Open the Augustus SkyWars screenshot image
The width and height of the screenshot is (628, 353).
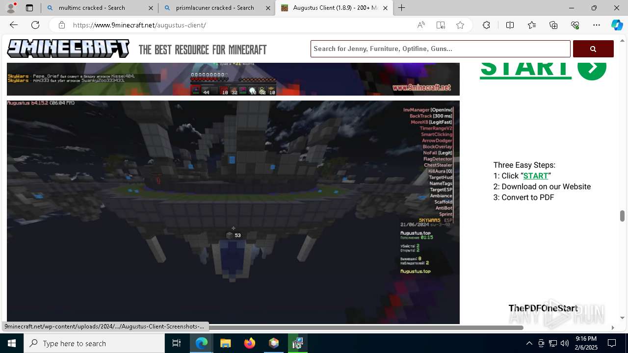[233, 212]
